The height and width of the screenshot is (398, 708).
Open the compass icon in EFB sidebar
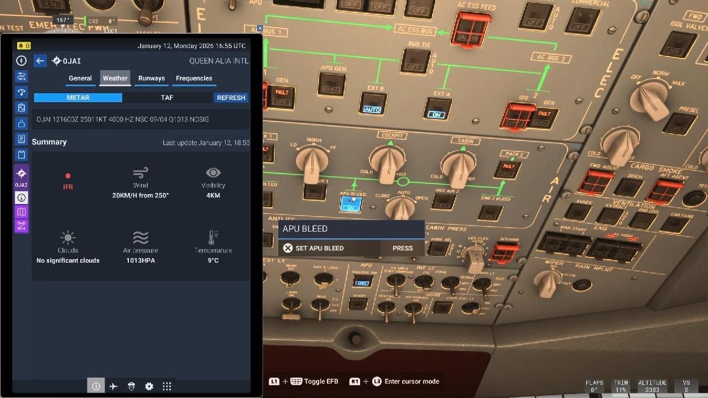coord(22,61)
